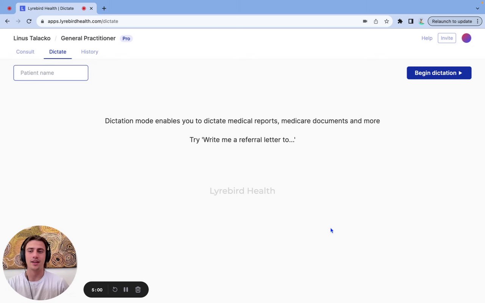Screen dimensions: 485x303
Task: Click the 5:00 recording timer
Action: 97,290
